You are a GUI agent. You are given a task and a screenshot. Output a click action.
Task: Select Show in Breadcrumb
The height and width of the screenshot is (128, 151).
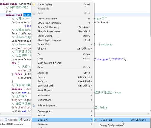(63, 32)
